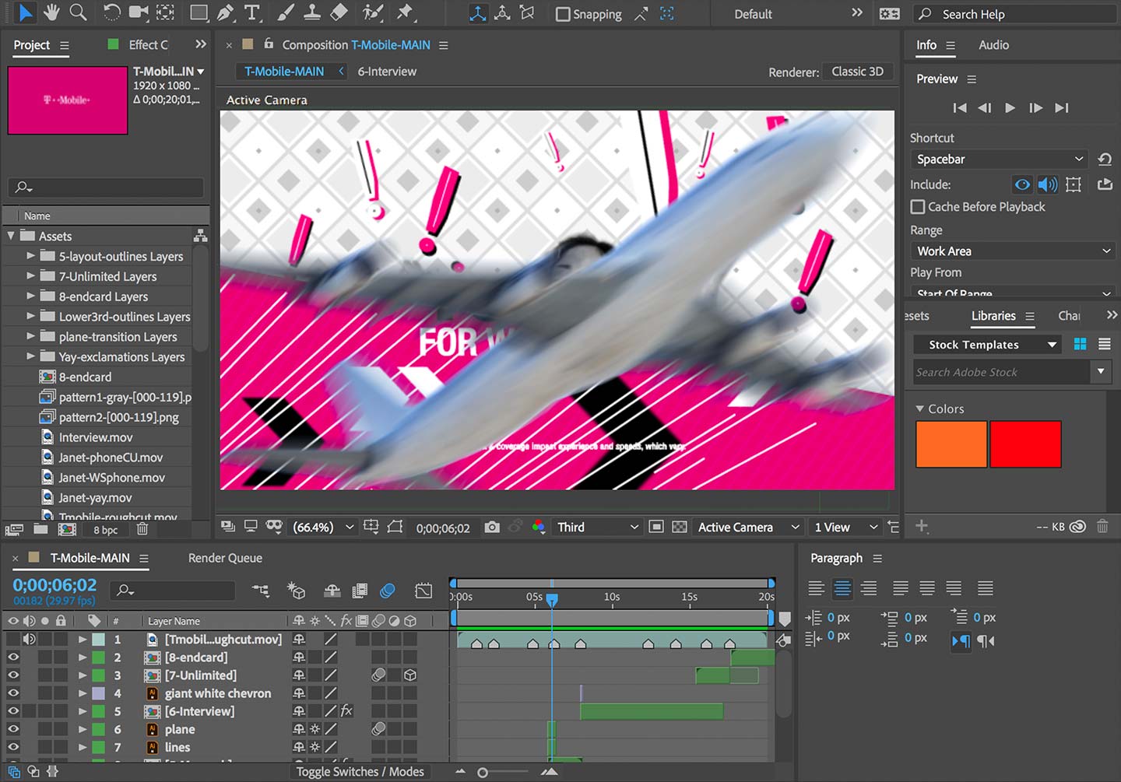Play the preview
The height and width of the screenshot is (782, 1121).
point(1010,108)
